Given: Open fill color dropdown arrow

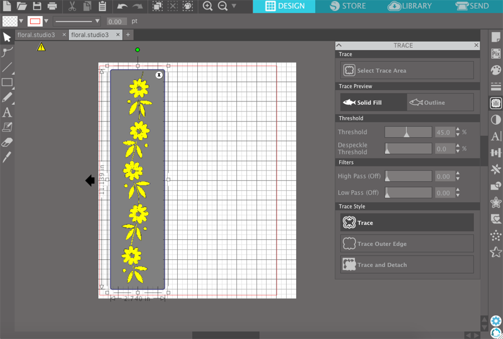Looking at the screenshot, I should [x=21, y=21].
